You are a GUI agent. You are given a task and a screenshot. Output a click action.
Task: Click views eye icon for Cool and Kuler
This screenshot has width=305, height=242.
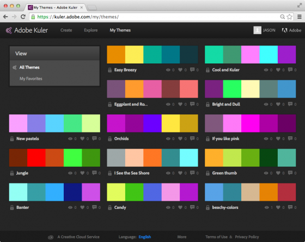click(x=266, y=70)
